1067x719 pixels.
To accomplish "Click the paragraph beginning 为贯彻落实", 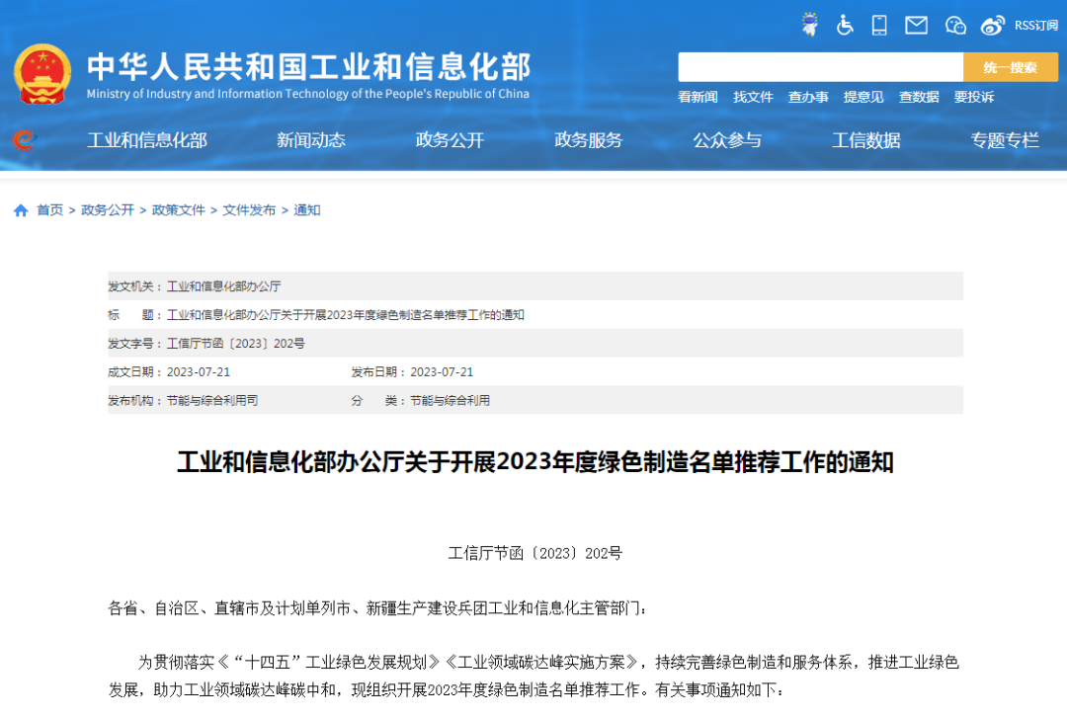I will 534,677.
